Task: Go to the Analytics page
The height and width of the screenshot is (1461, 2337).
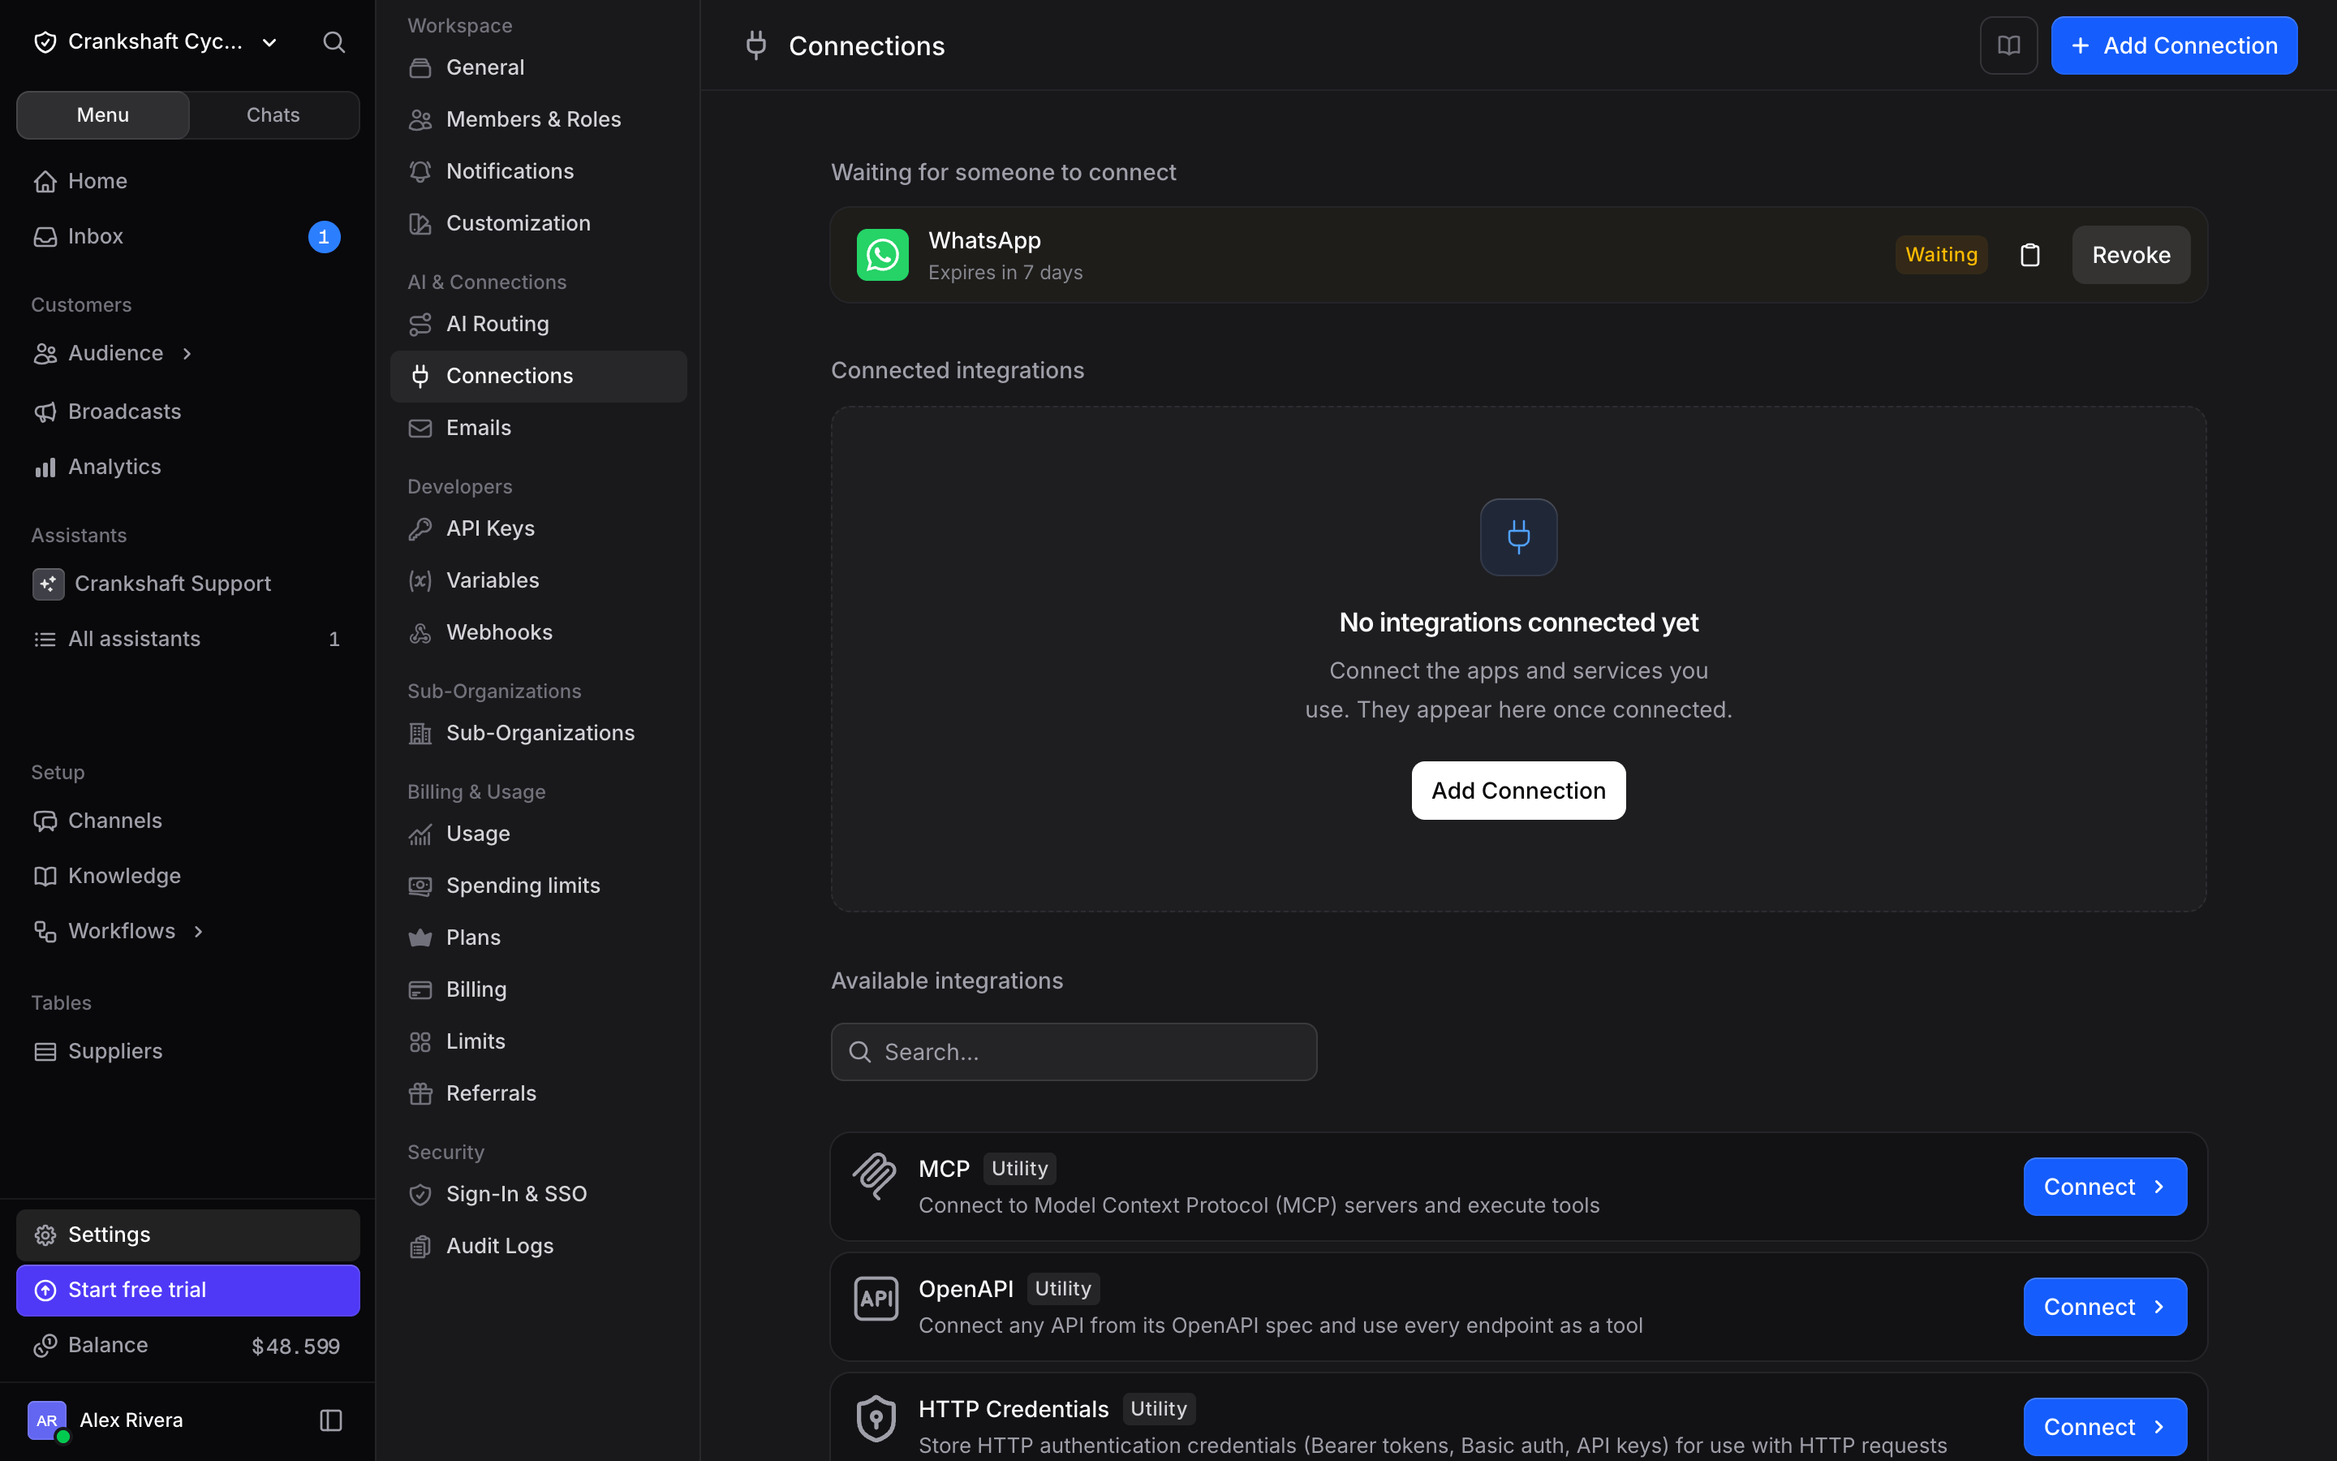Action: pyautogui.click(x=188, y=467)
